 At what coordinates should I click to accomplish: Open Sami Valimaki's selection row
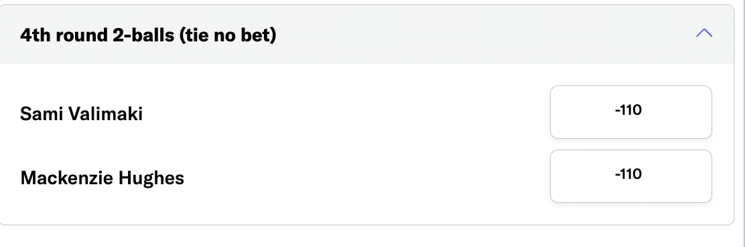click(366, 113)
